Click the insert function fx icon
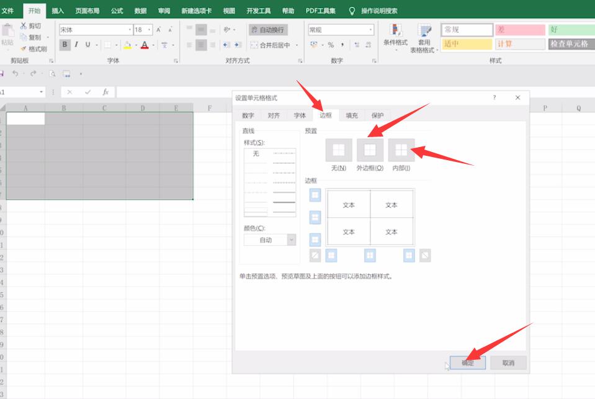 coord(105,92)
